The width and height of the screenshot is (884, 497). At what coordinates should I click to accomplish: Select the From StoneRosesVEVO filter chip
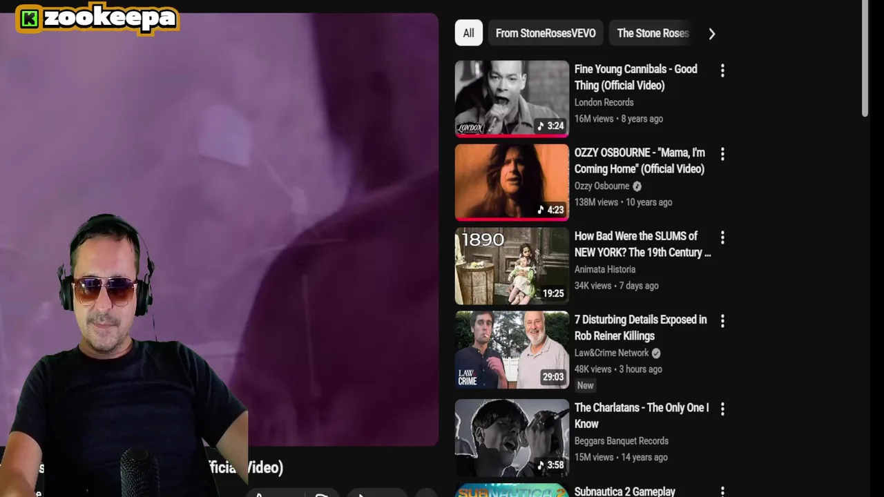point(546,33)
